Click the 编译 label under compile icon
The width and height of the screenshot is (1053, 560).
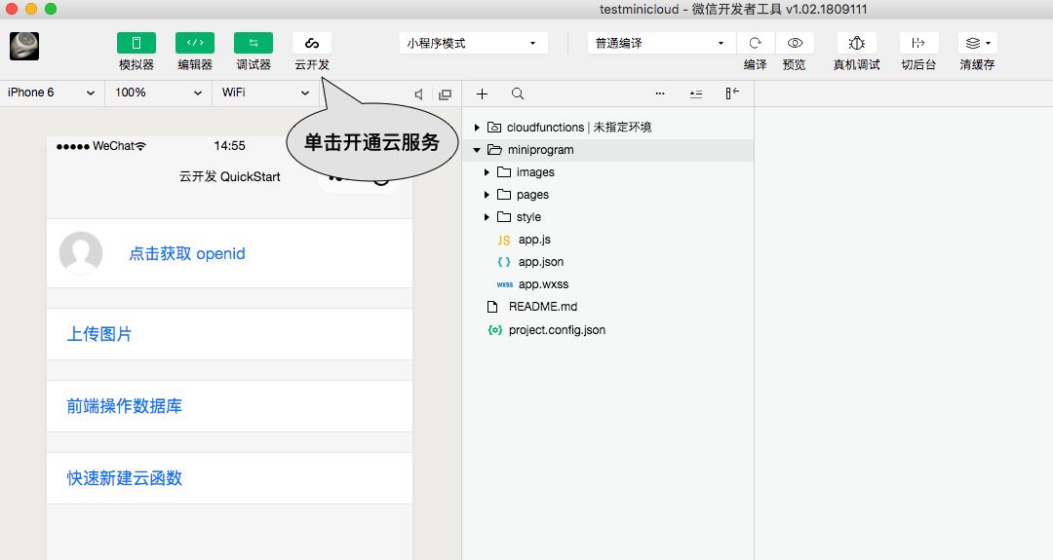pos(756,65)
